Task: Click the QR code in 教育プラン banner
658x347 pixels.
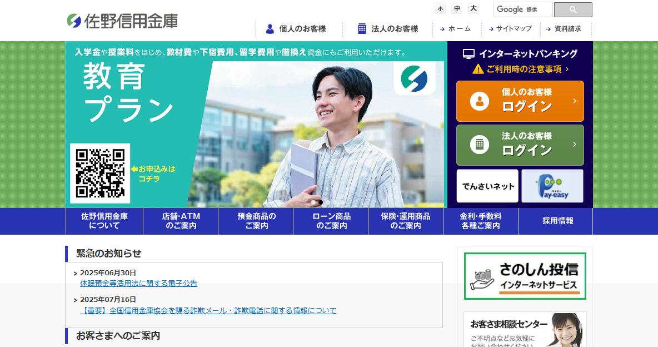Action: tap(100, 173)
